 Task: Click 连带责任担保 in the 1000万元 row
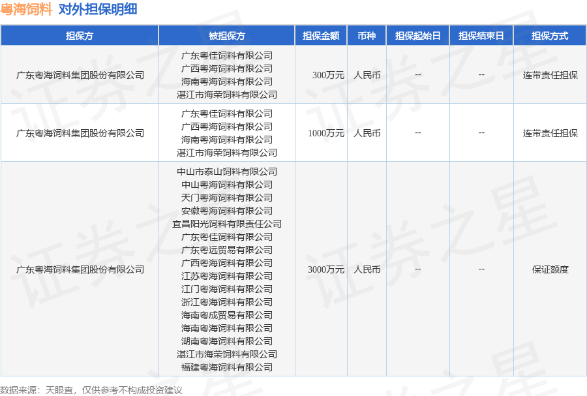(x=550, y=133)
